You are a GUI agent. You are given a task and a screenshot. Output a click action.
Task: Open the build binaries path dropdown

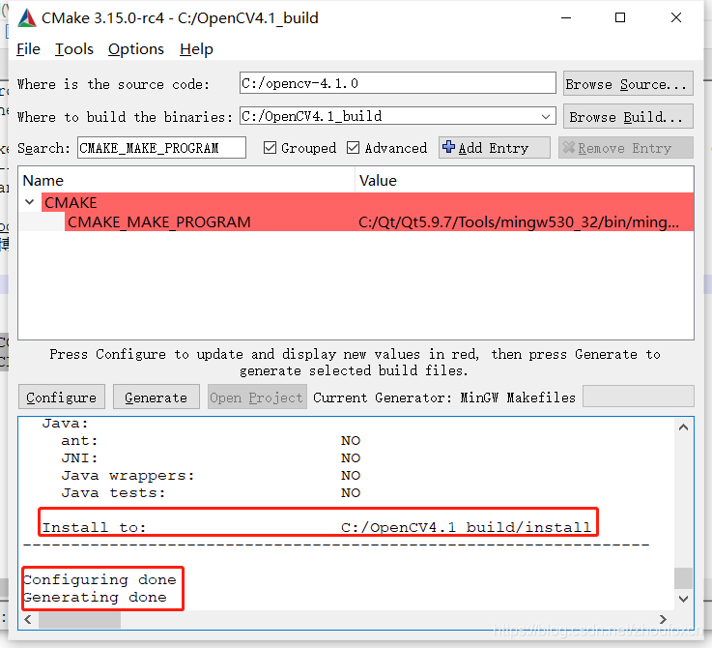coord(546,117)
